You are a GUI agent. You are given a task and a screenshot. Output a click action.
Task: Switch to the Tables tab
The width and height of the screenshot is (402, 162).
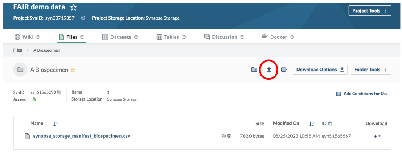point(171,37)
